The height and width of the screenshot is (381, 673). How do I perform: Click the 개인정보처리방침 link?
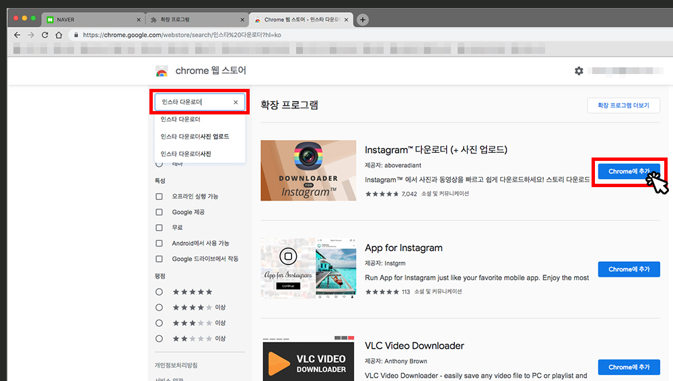(x=176, y=365)
